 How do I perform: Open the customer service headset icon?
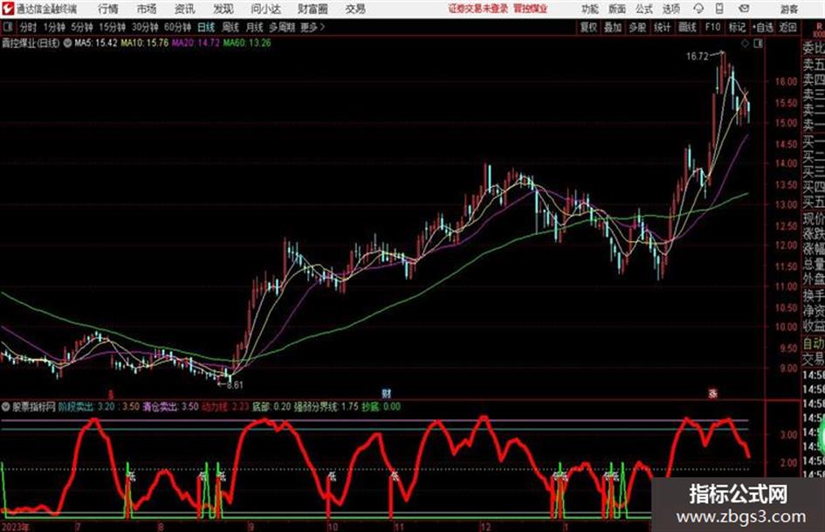(x=698, y=9)
